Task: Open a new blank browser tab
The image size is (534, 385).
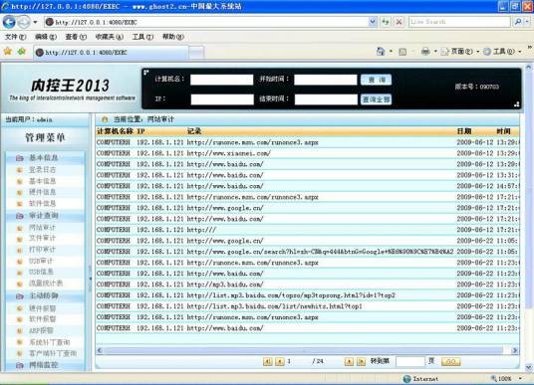Action: point(196,53)
